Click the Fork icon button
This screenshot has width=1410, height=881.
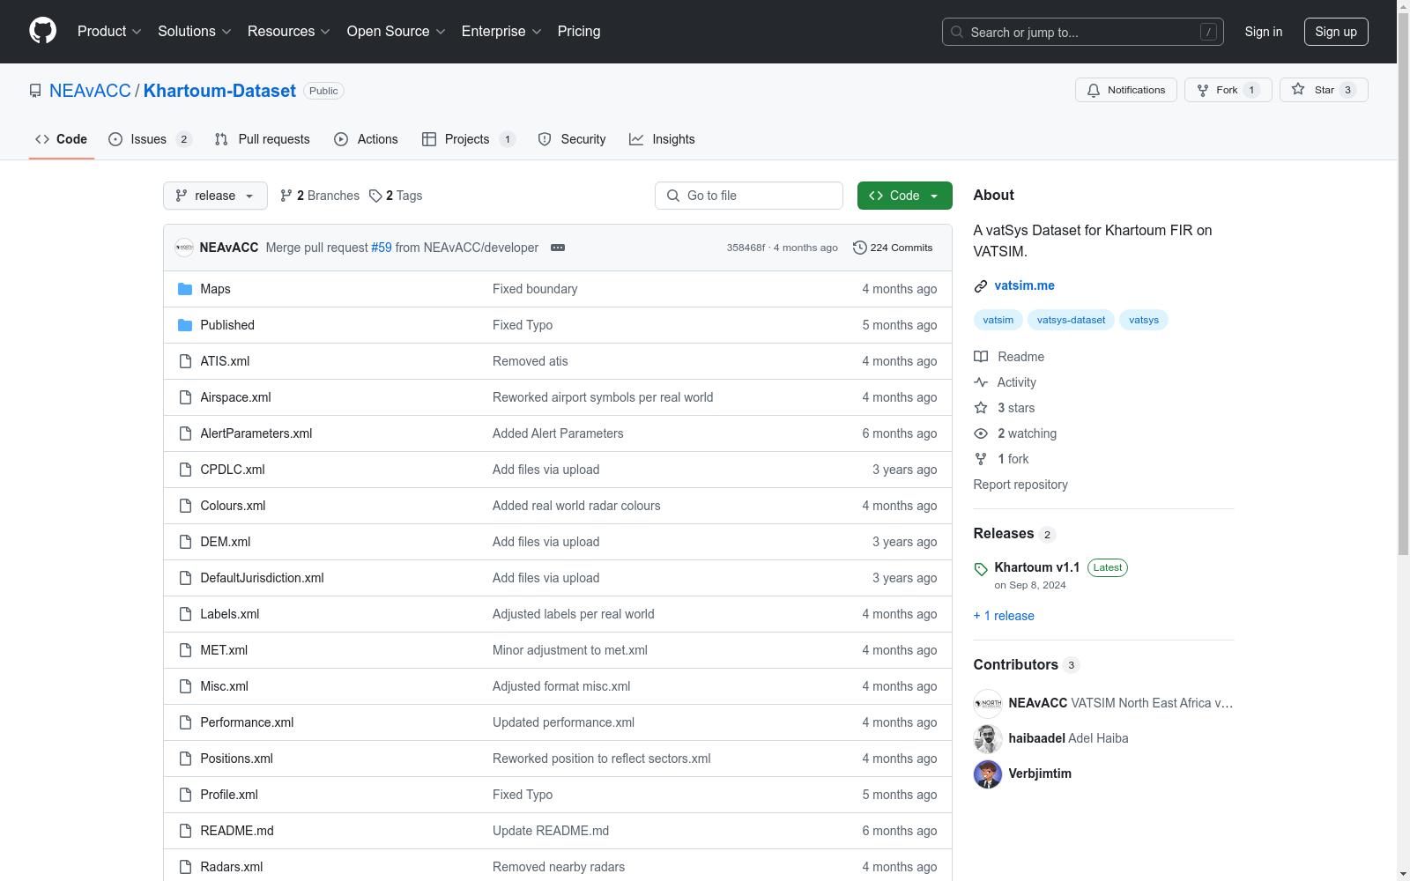pyautogui.click(x=1228, y=90)
